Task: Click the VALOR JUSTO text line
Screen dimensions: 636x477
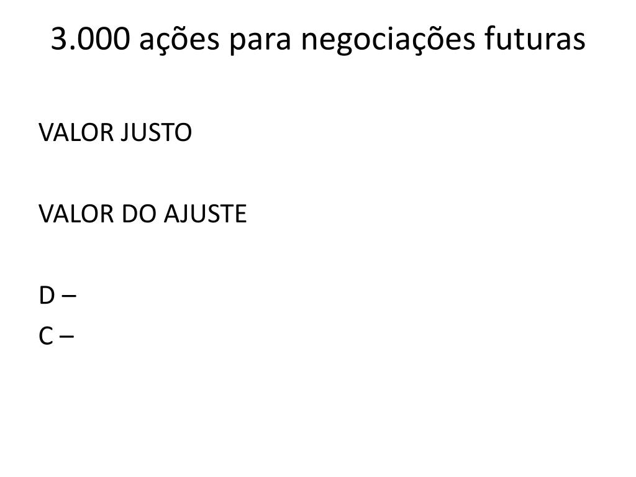Action: [x=115, y=132]
